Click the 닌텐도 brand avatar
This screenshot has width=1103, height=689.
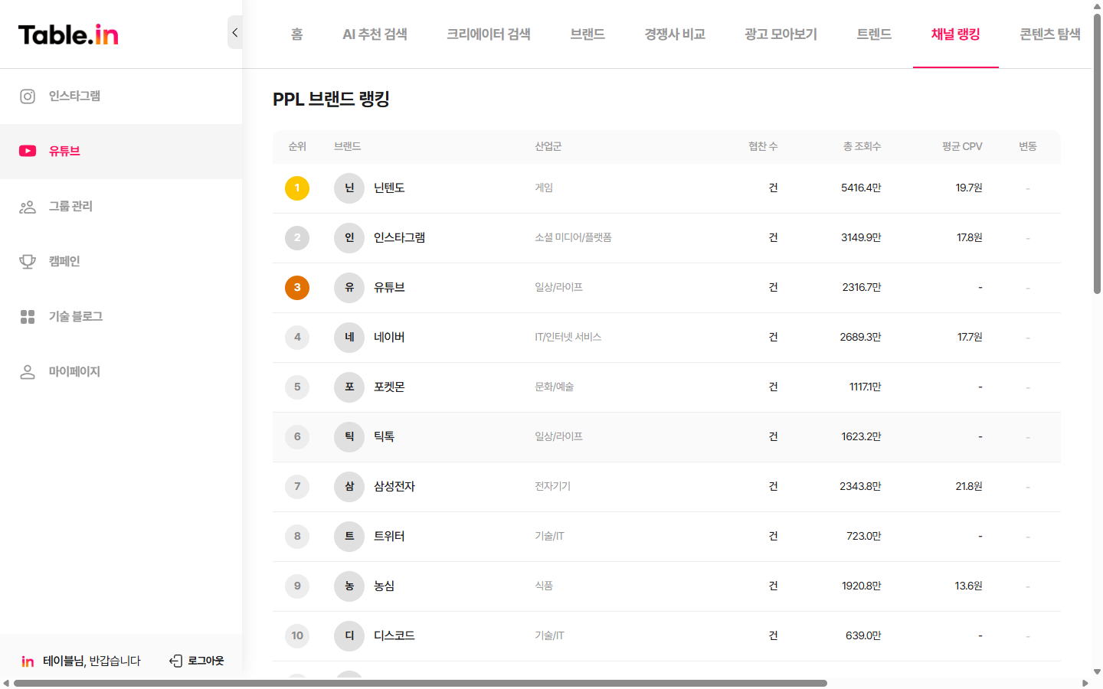[349, 188]
